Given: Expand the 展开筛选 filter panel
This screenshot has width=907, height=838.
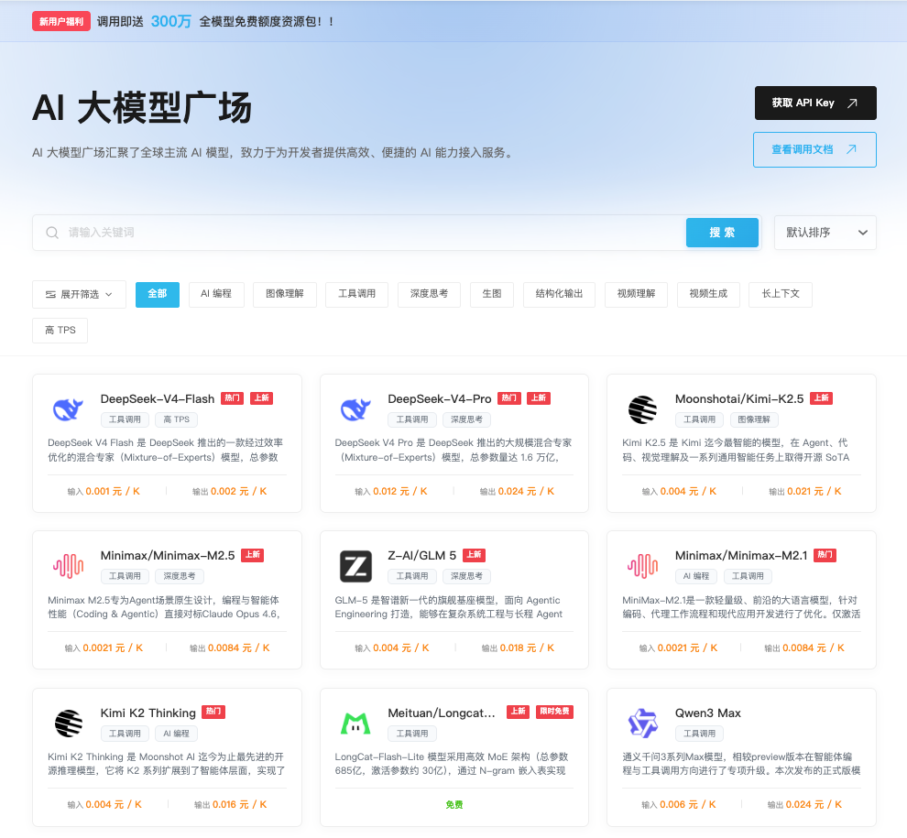Looking at the screenshot, I should tap(79, 294).
